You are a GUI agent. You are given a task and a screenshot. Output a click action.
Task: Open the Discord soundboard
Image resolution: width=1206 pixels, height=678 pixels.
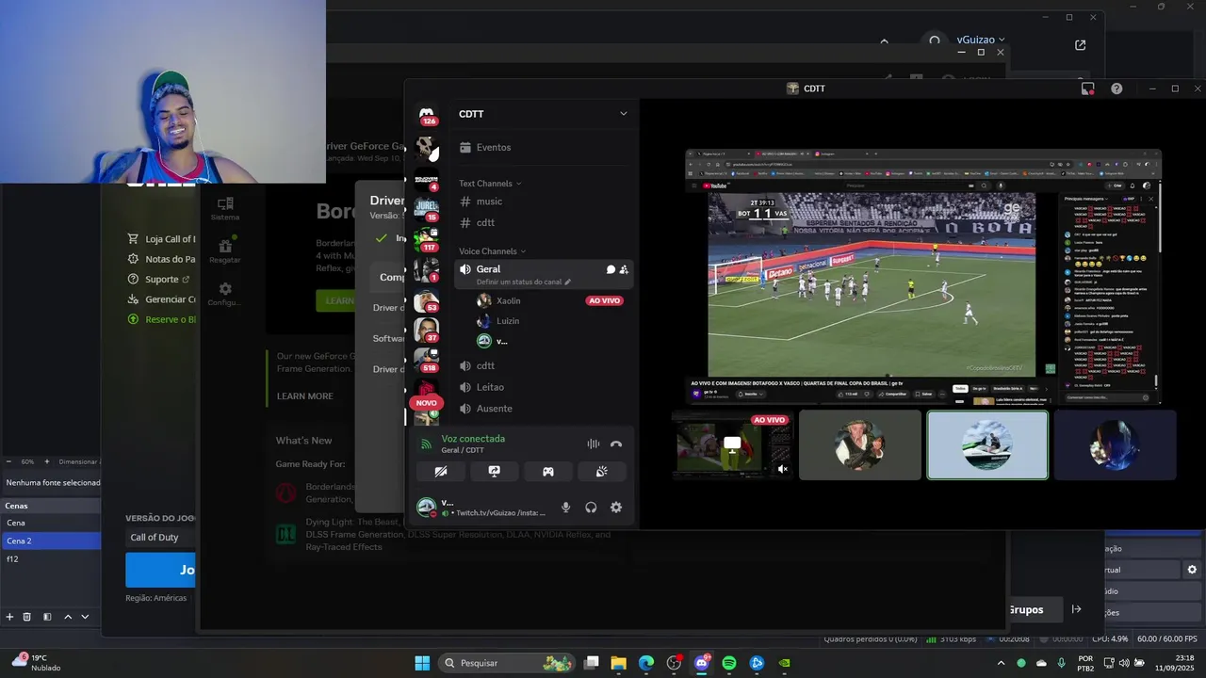click(x=601, y=471)
